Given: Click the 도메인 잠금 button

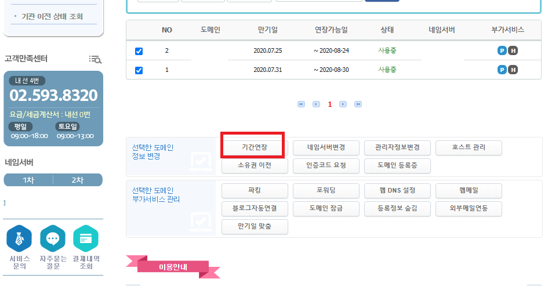Looking at the screenshot, I should [x=326, y=208].
